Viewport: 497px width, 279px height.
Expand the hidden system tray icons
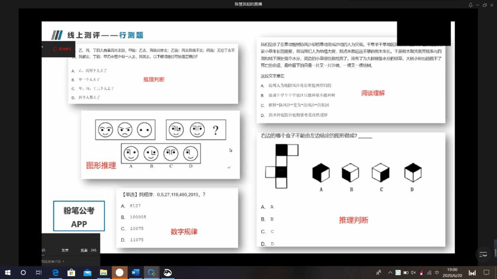click(389, 273)
